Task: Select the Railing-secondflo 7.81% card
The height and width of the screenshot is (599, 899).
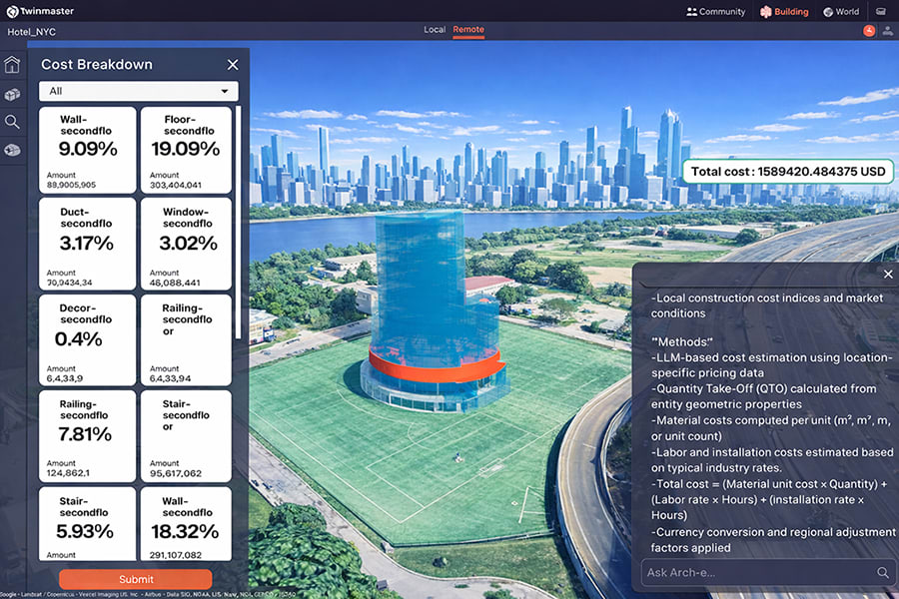Action: (88, 436)
